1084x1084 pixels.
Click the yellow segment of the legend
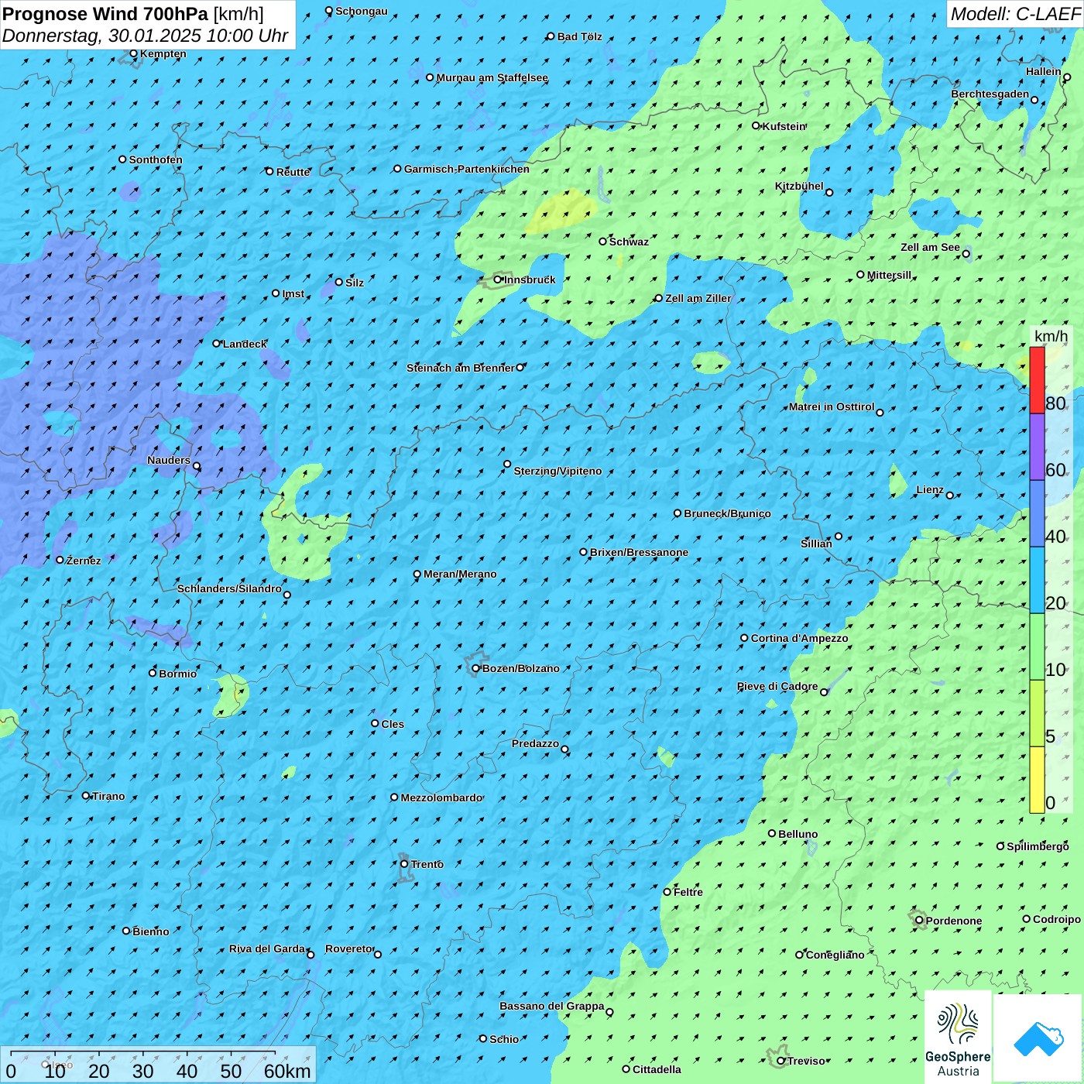pyautogui.click(x=1037, y=780)
